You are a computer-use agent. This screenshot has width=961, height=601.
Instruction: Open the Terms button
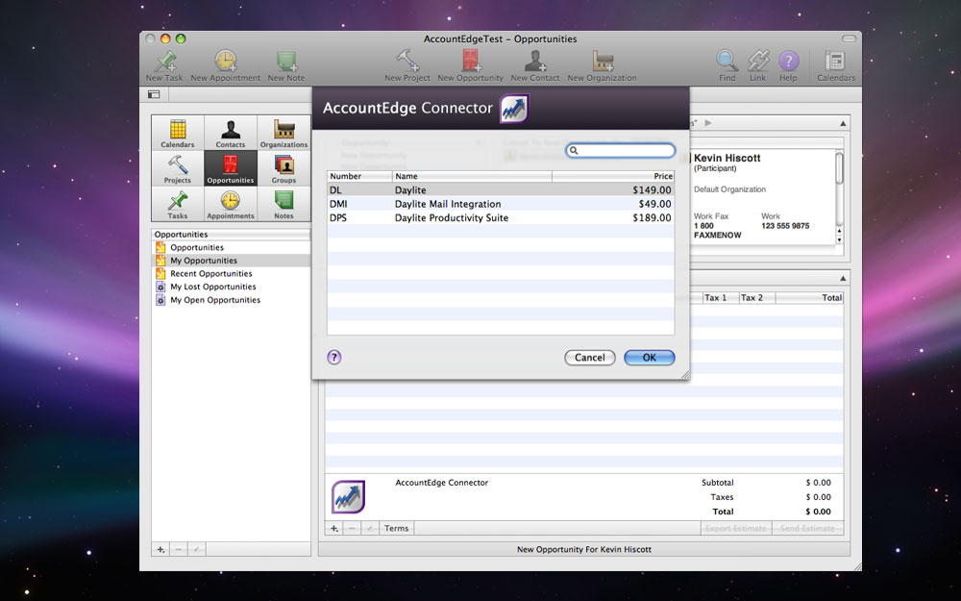[x=397, y=528]
